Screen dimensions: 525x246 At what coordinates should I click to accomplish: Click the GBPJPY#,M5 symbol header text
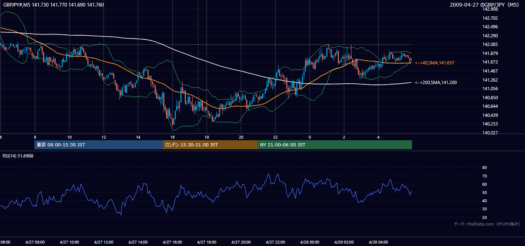pyautogui.click(x=53, y=5)
